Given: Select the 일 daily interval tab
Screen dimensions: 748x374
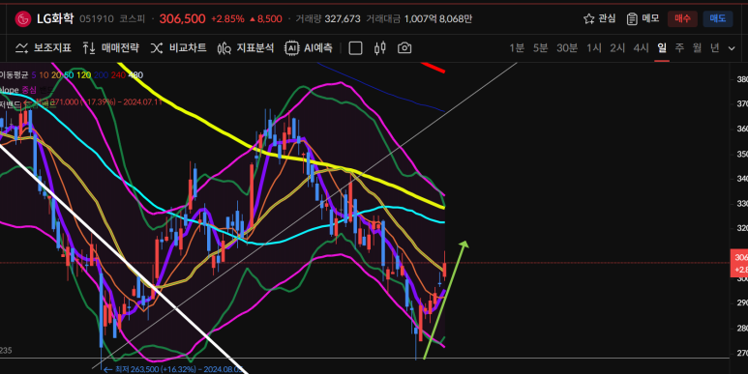Looking at the screenshot, I should 662,47.
